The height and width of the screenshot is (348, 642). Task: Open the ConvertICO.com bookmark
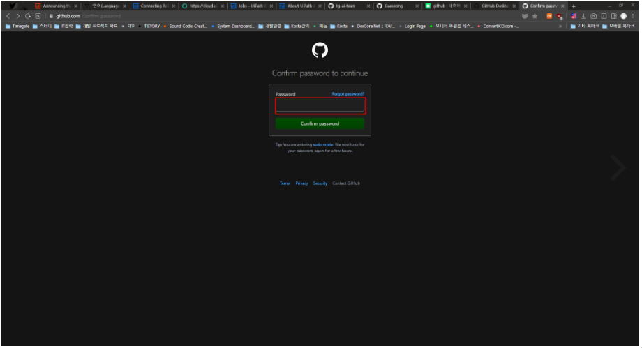coord(499,27)
